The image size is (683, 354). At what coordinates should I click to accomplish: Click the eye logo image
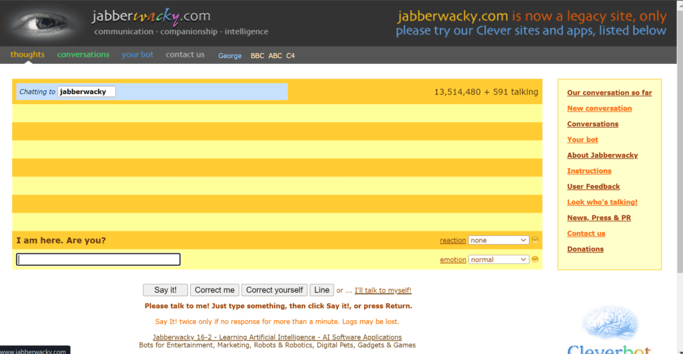point(42,23)
